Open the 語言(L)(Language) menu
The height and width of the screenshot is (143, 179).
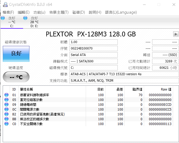[x=121, y=12]
